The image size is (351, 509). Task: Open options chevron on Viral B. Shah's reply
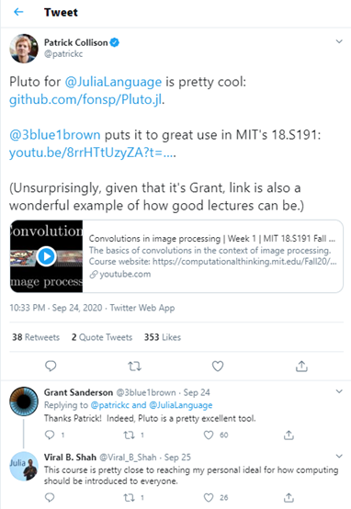(339, 456)
